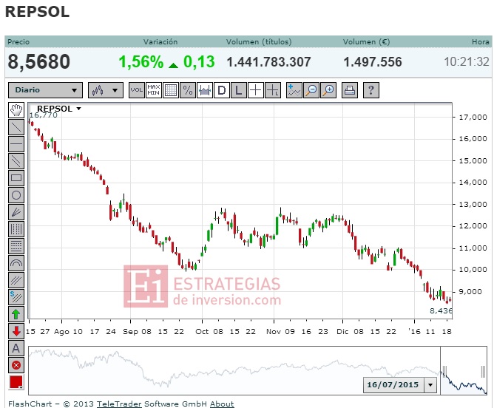This screenshot has width=494, height=408.
Task: Toggle the chart grid button
Action: point(170,90)
